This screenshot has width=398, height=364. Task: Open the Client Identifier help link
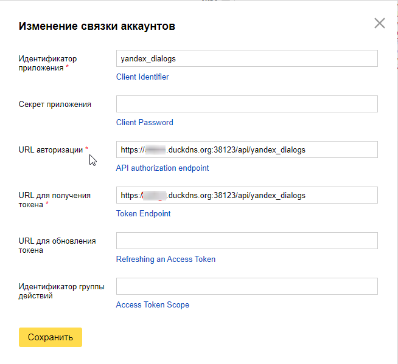(x=142, y=77)
